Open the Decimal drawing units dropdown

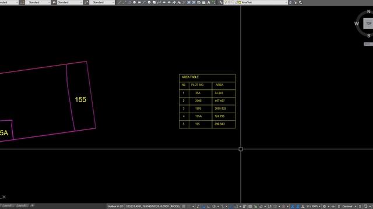pyautogui.click(x=349, y=207)
